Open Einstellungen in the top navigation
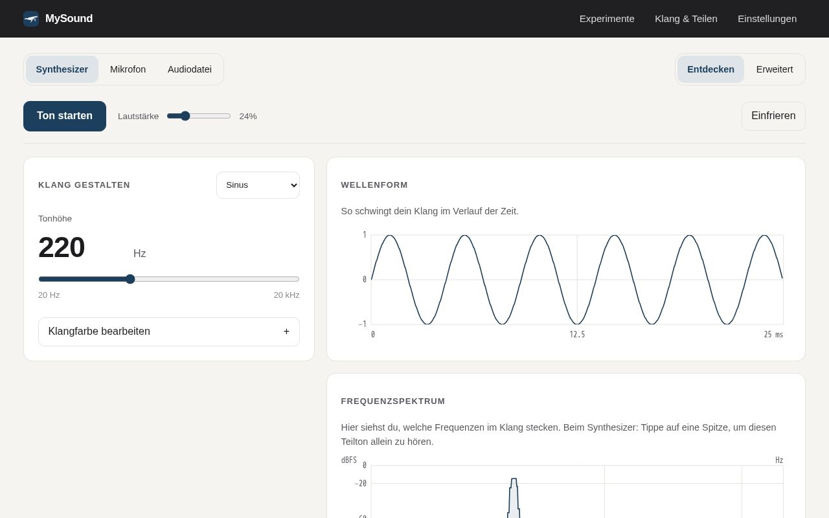 click(x=767, y=19)
